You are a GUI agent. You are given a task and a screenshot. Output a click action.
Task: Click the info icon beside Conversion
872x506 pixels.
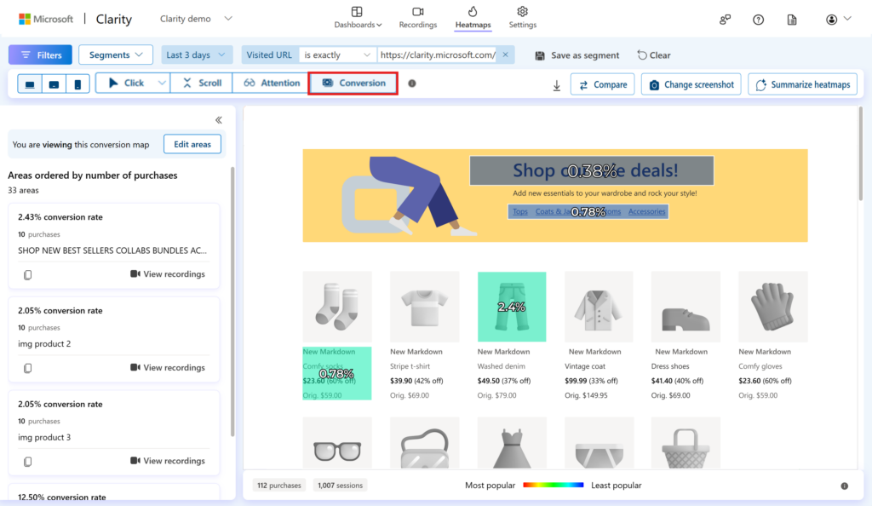412,83
